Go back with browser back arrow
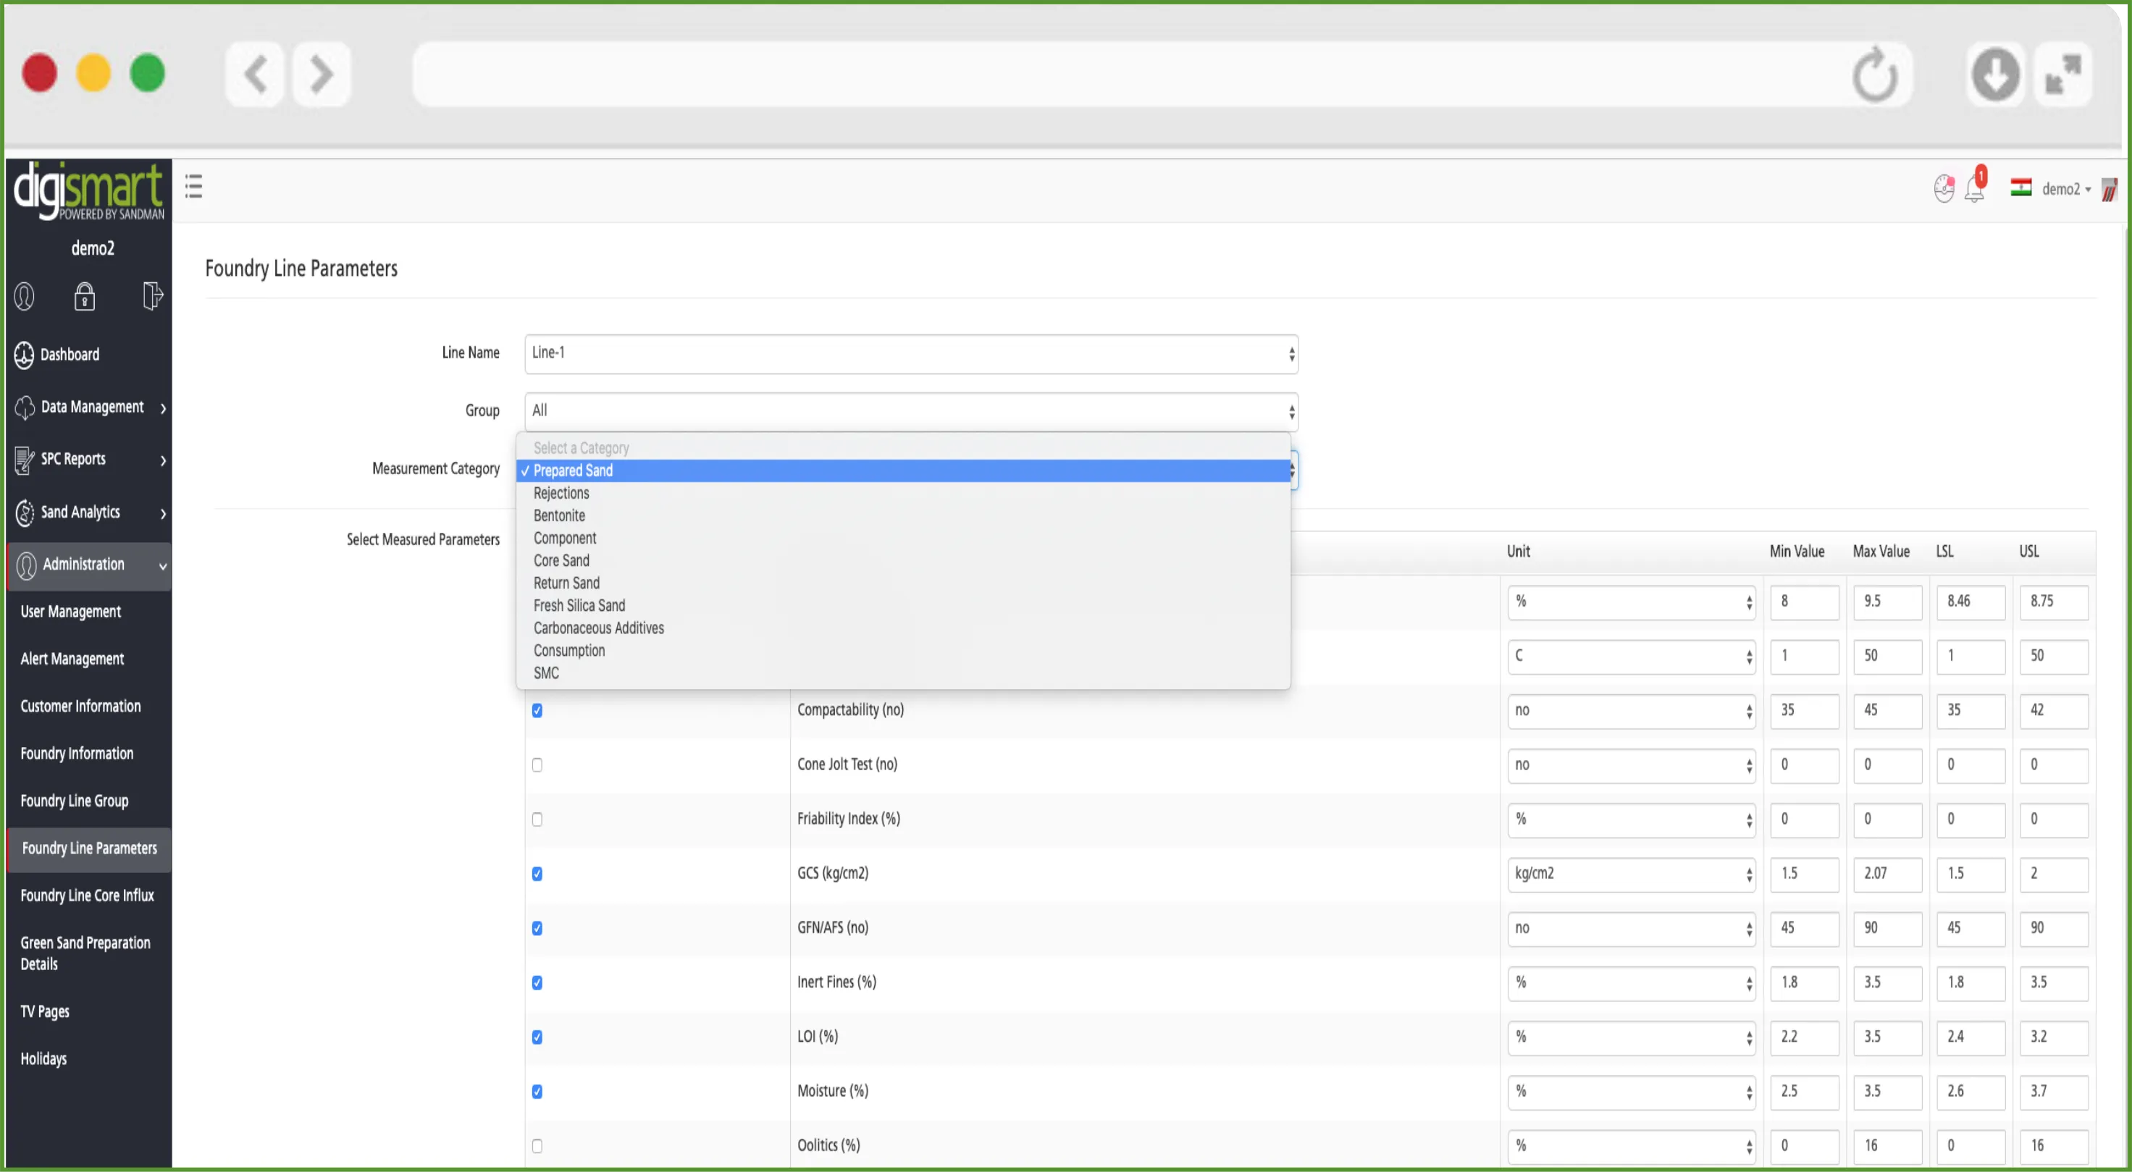2132x1172 pixels. click(255, 75)
